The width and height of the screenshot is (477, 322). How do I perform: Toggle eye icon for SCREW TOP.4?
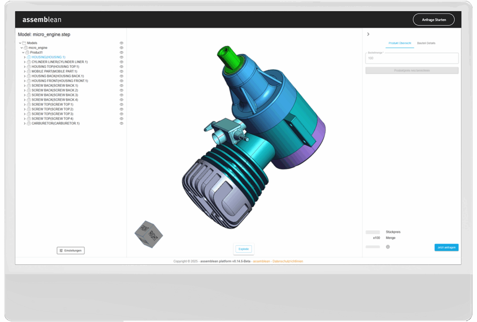(122, 118)
